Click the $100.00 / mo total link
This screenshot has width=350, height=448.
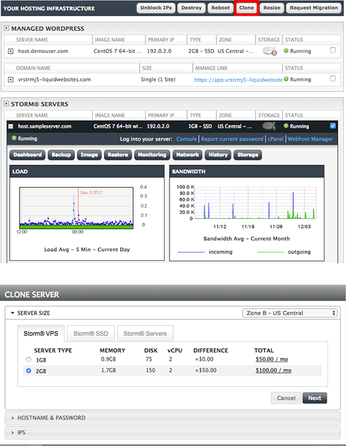pos(273,371)
